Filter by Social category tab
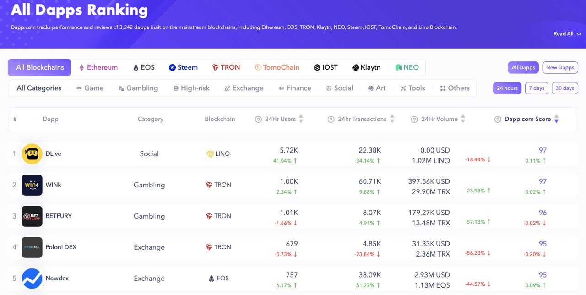The image size is (586, 295). (x=339, y=88)
